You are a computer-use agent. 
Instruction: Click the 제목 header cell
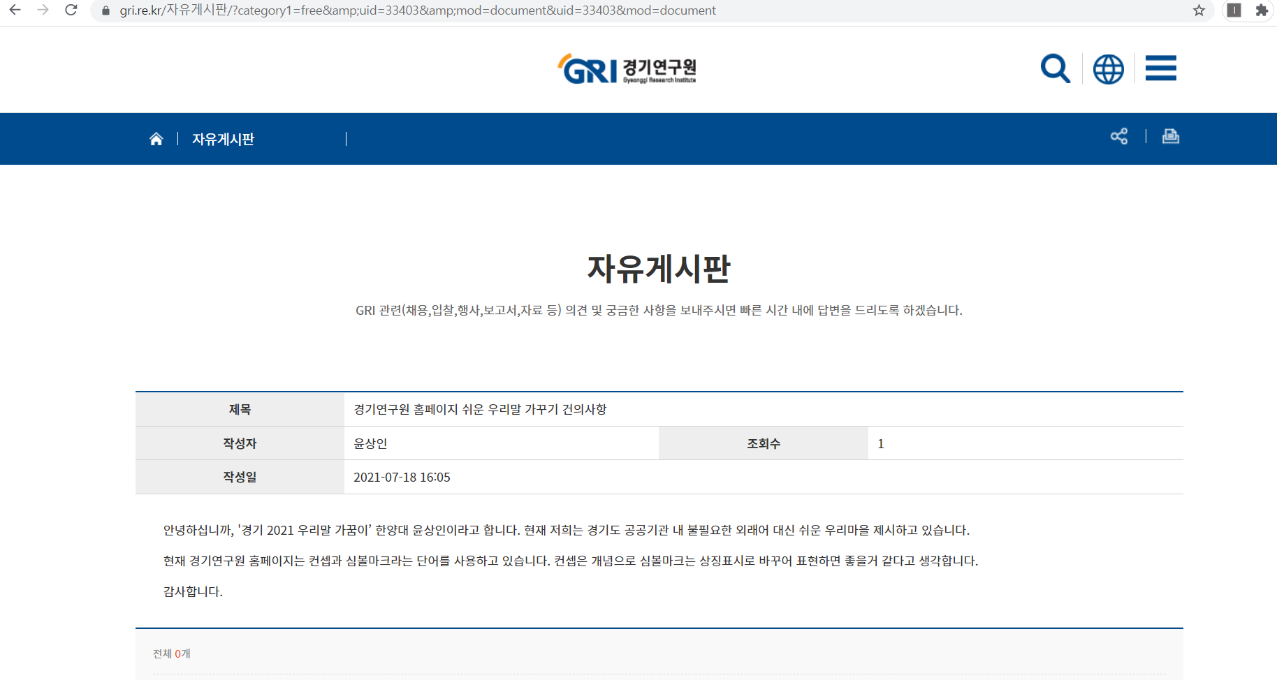(x=240, y=409)
